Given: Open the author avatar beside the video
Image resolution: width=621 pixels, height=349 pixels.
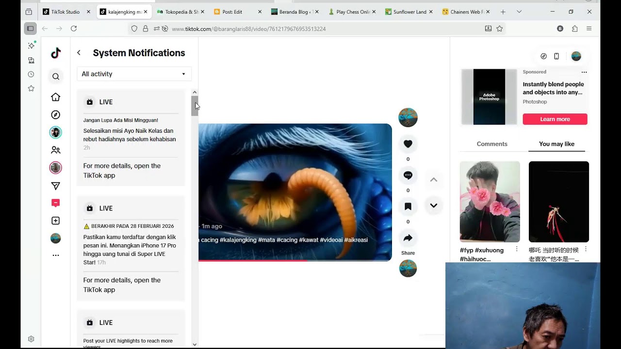Looking at the screenshot, I should (x=408, y=117).
